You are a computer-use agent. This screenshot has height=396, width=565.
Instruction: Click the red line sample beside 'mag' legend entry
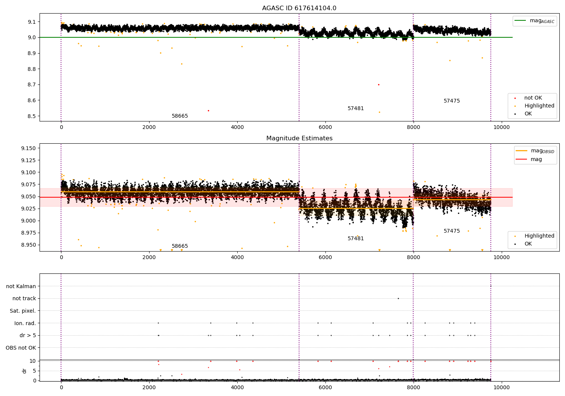521,159
